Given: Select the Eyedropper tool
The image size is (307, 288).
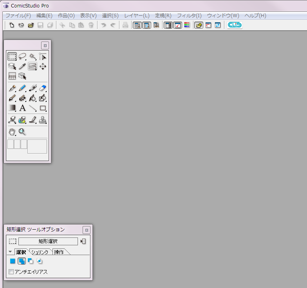Looking at the screenshot, I should pos(22,67).
